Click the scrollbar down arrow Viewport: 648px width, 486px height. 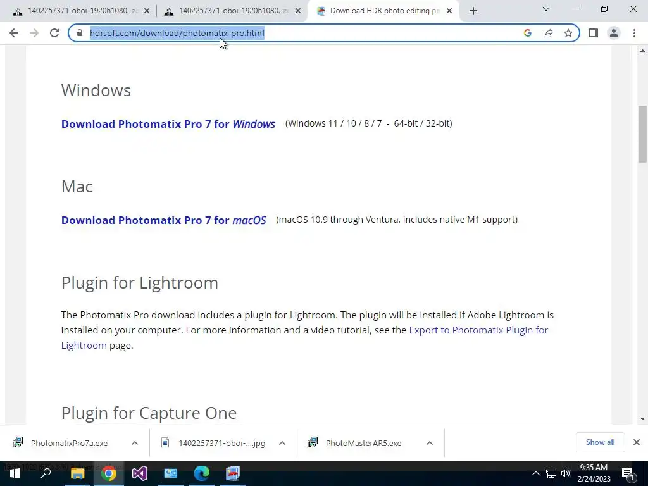[x=642, y=419]
